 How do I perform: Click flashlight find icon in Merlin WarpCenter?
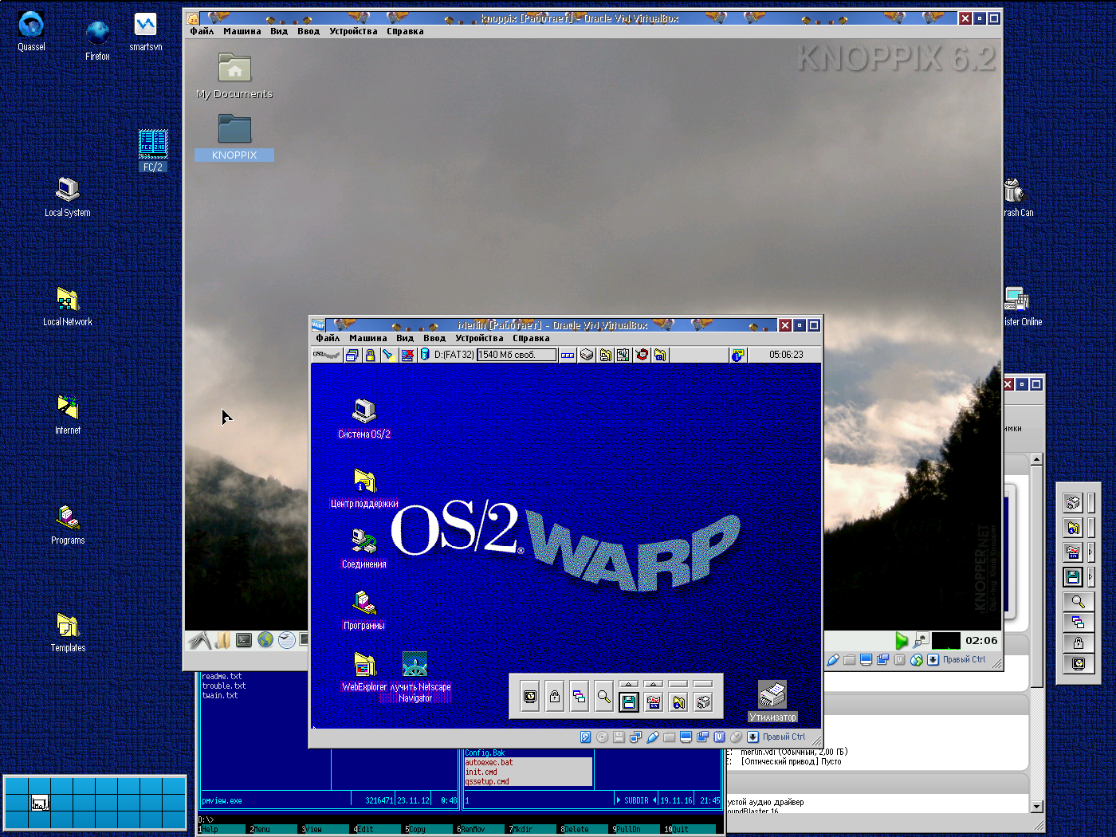(387, 355)
